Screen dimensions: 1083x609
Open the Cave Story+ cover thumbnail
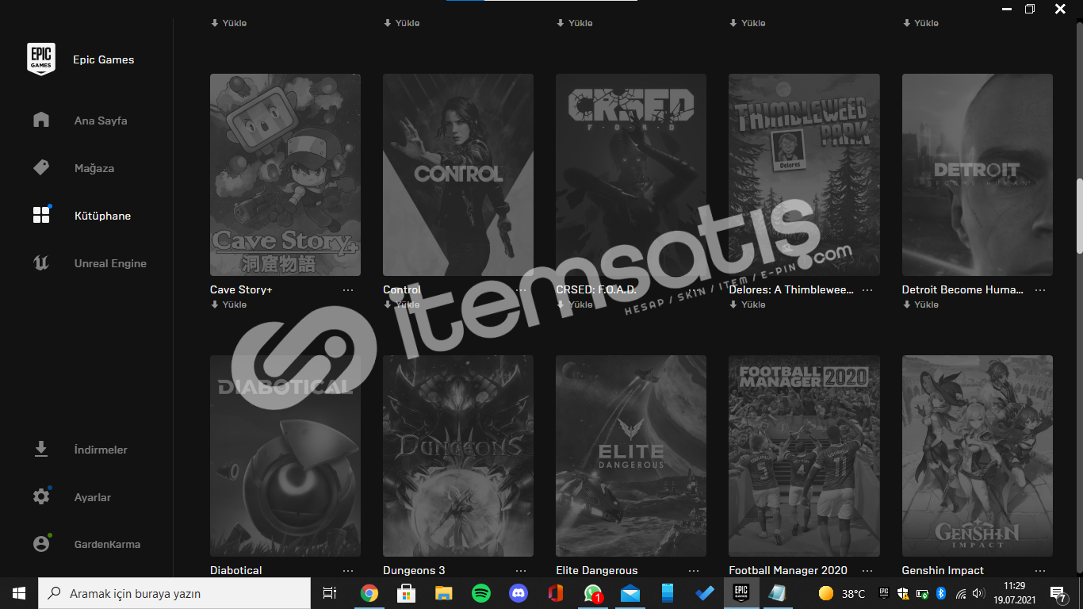[285, 174]
